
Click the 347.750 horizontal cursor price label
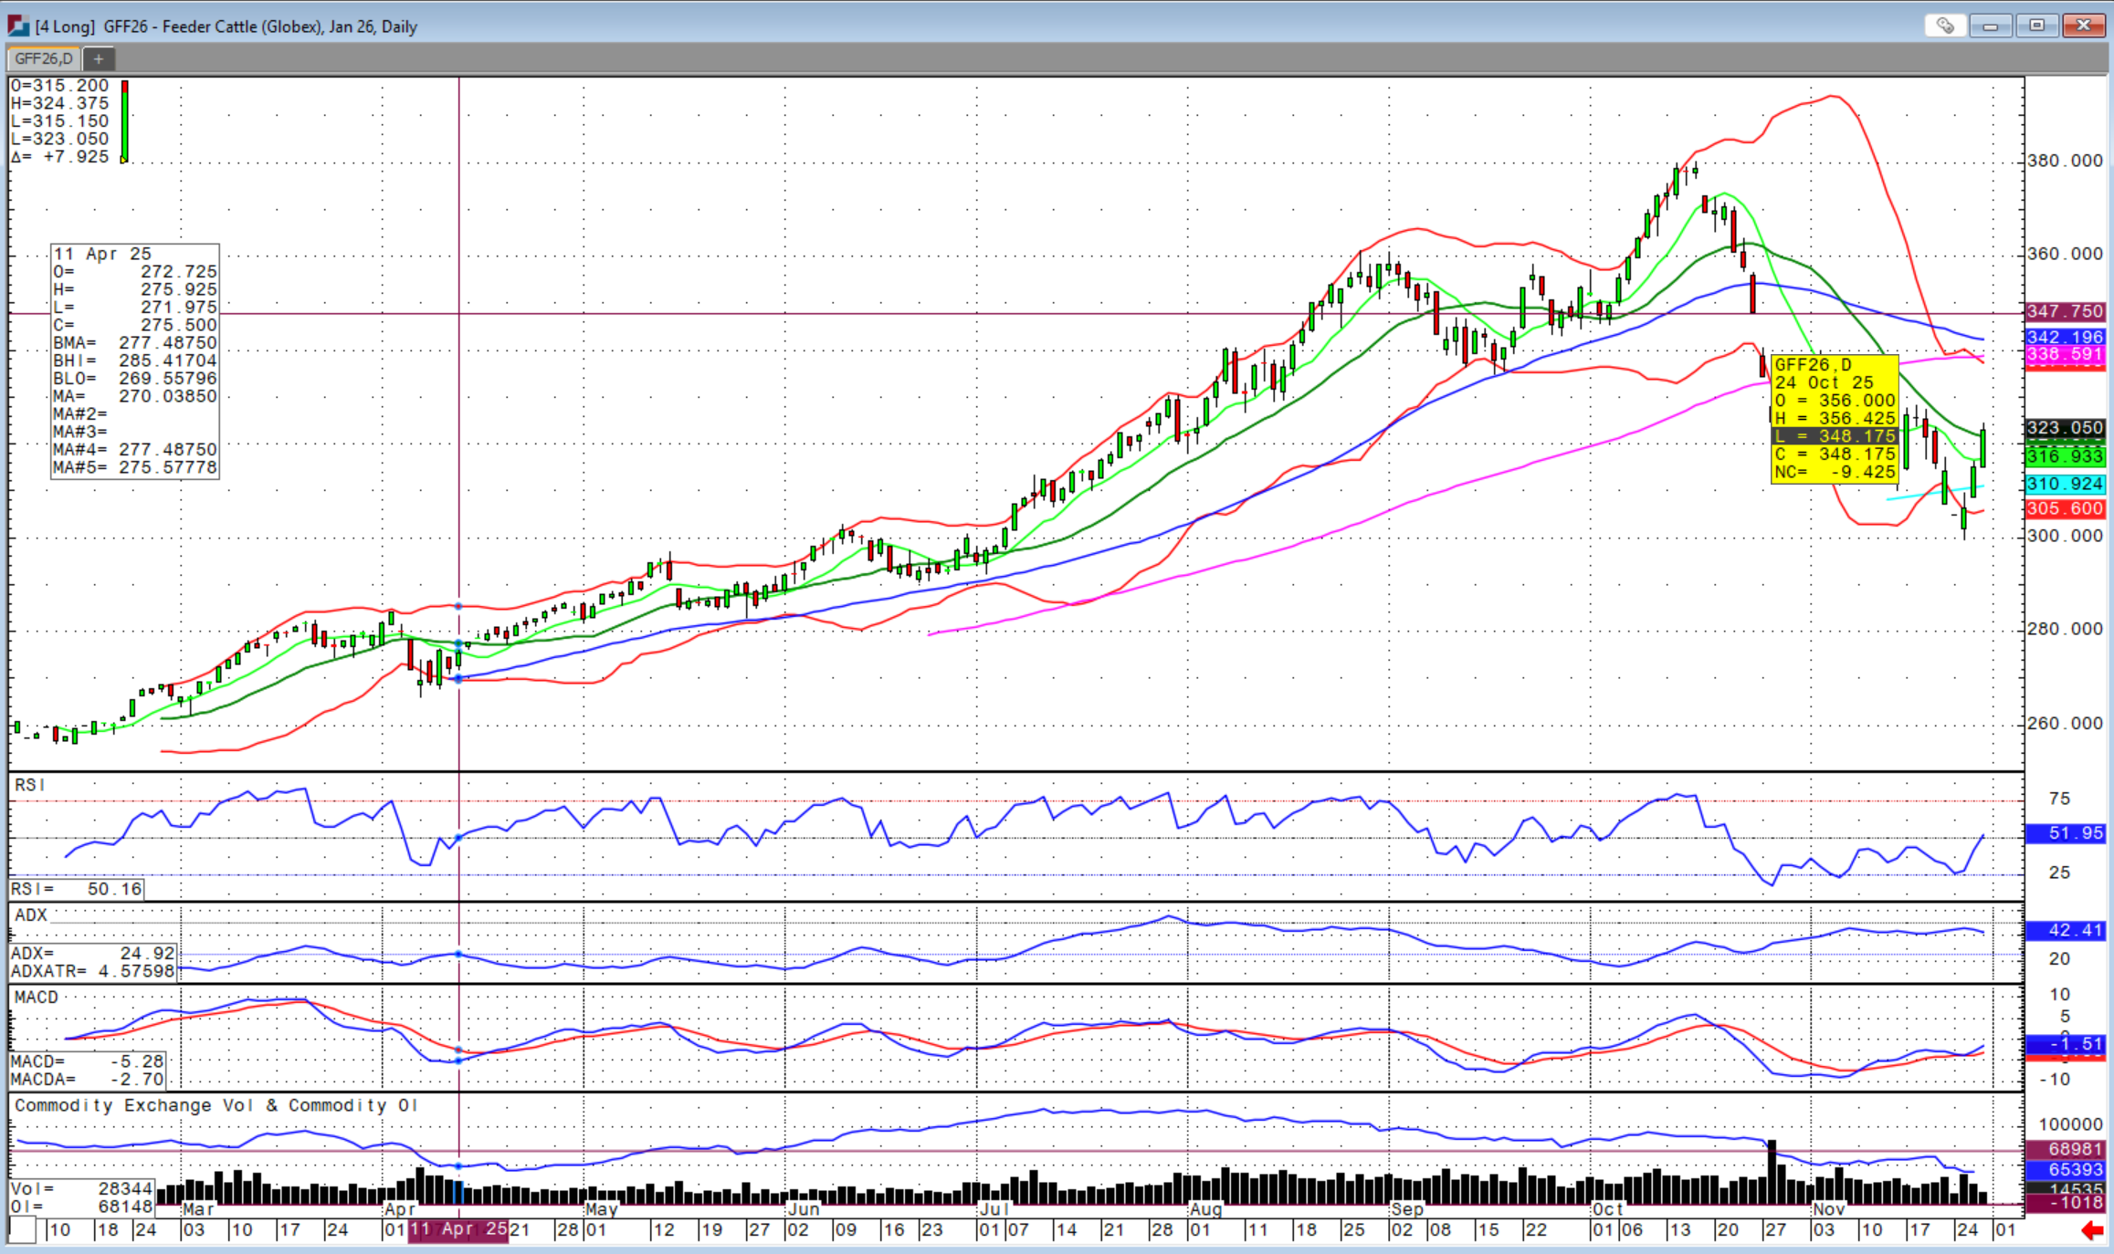[2064, 312]
